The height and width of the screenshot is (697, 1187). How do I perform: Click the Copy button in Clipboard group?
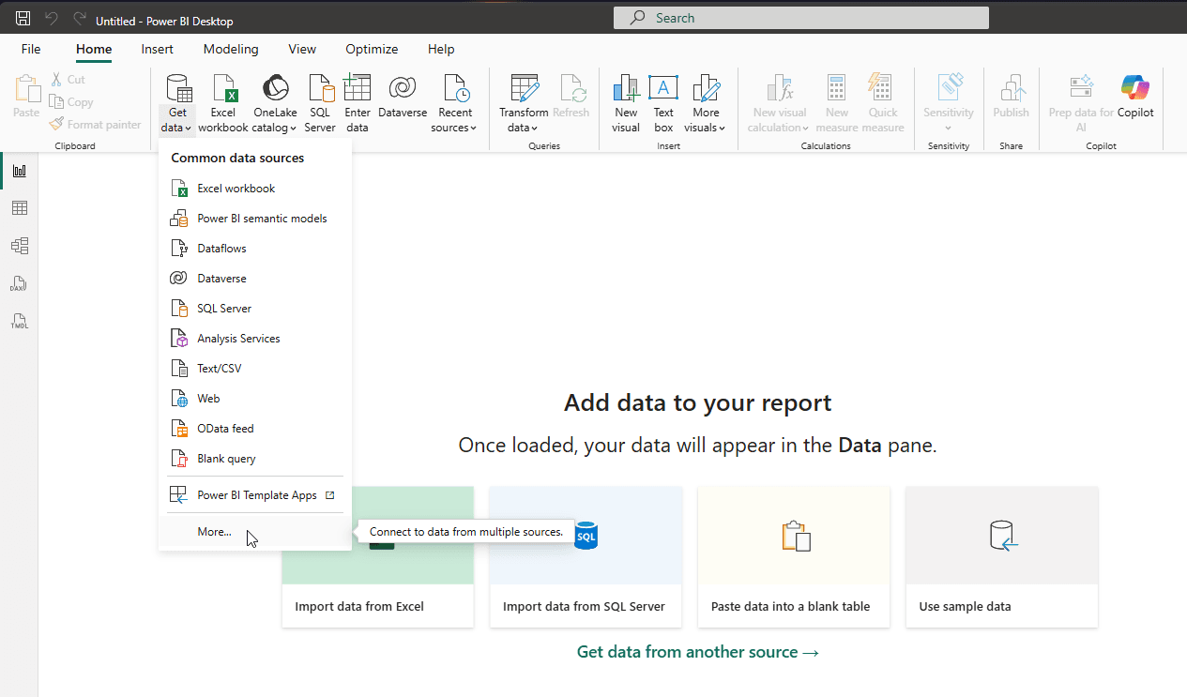(72, 102)
